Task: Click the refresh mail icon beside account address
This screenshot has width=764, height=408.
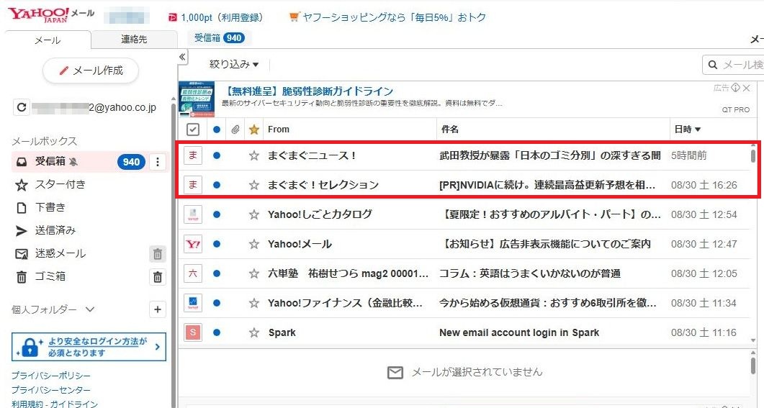Action: click(x=22, y=108)
